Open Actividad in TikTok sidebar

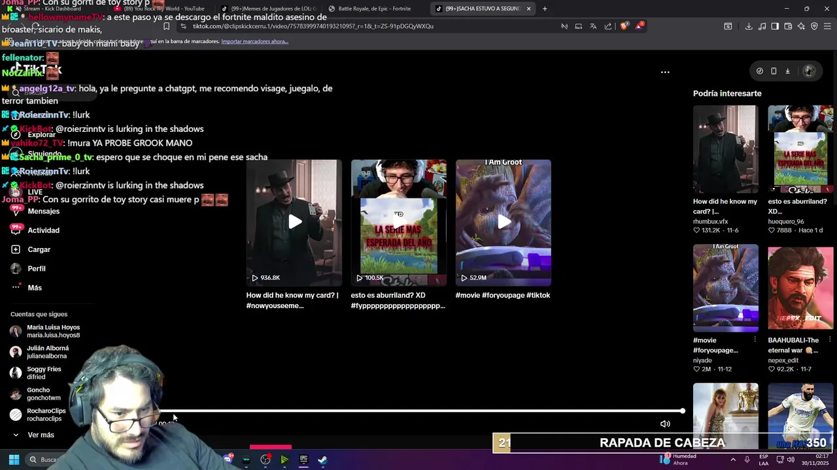[43, 230]
